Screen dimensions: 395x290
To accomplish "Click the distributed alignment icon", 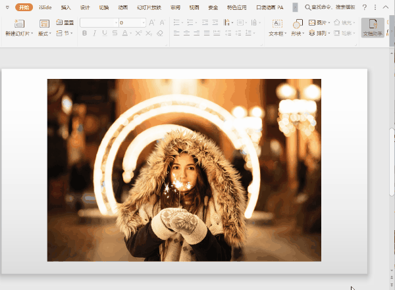I will (x=217, y=33).
